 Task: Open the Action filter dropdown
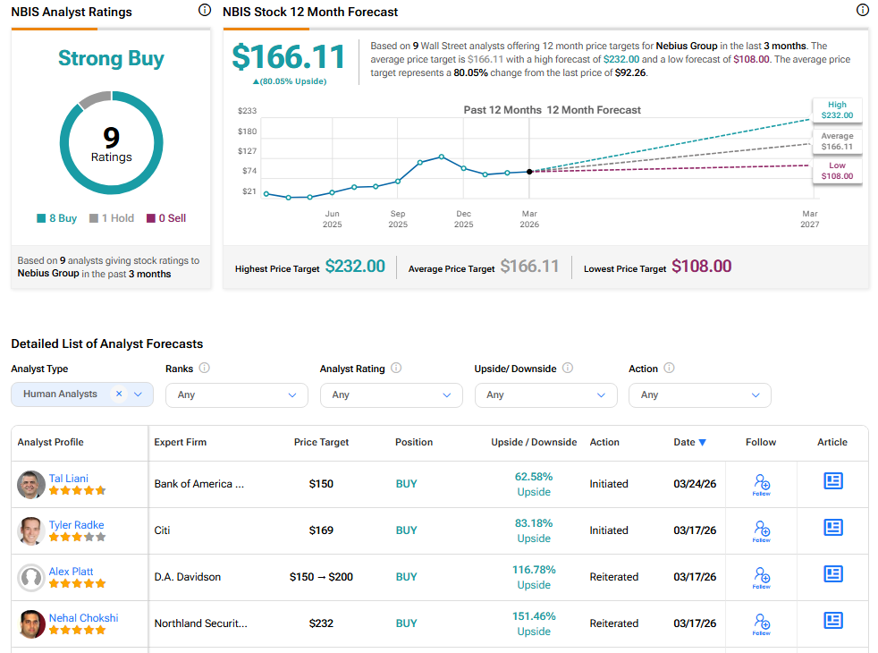pos(699,395)
